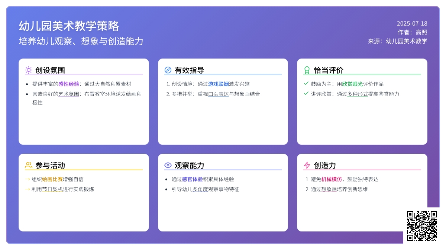
Task: Click the 参与活动 card heading
Action: click(50, 165)
